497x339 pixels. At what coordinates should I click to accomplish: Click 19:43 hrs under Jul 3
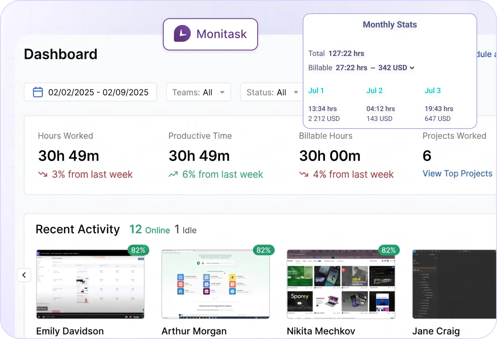[x=439, y=109]
